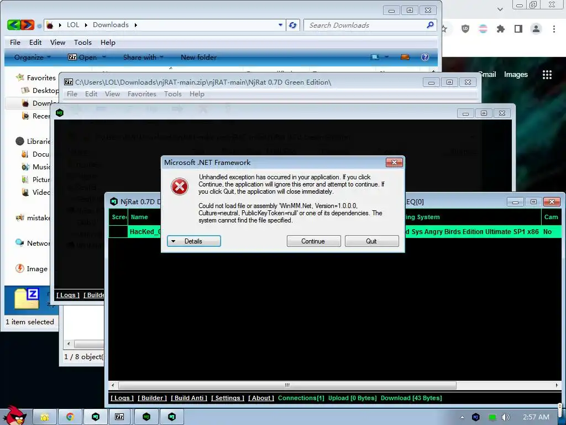This screenshot has height=425, width=566.
Task: Open Chrome extensions puzzle icon
Action: (x=501, y=29)
